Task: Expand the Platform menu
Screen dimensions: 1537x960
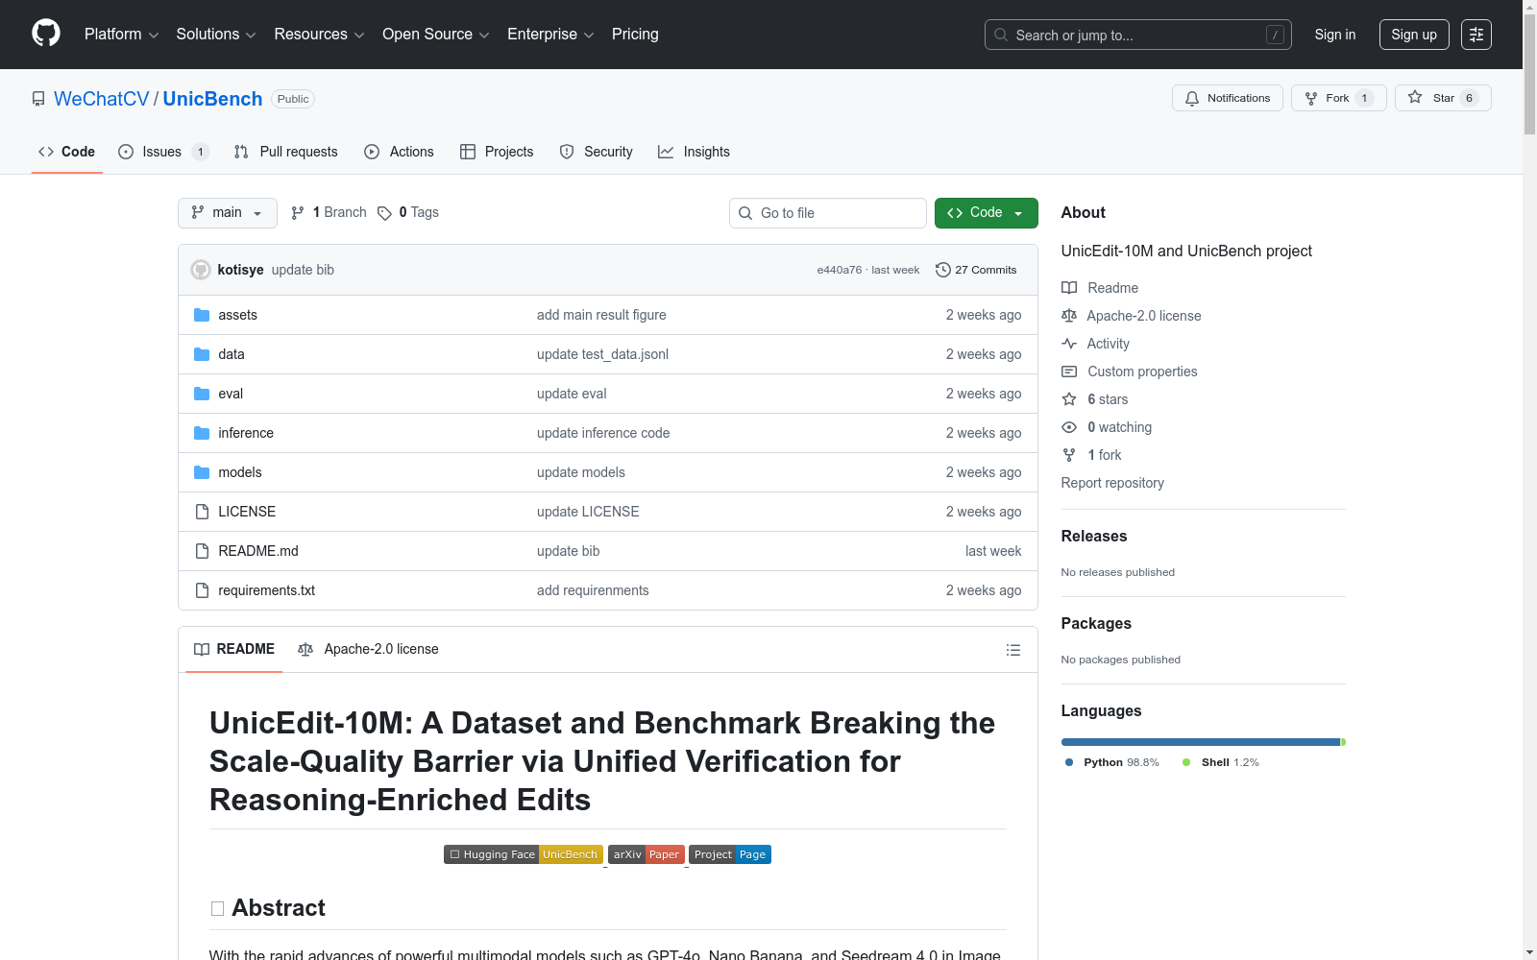Action: pyautogui.click(x=122, y=35)
